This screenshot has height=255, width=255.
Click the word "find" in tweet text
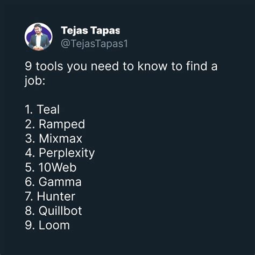coord(196,66)
